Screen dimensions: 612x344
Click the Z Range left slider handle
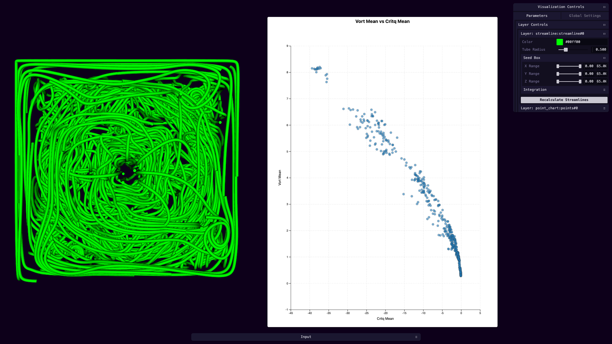(x=558, y=82)
